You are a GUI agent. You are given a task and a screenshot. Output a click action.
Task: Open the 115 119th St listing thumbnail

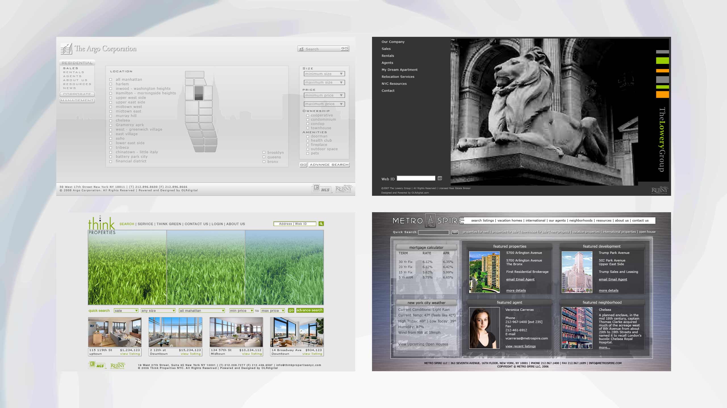pyautogui.click(x=115, y=332)
